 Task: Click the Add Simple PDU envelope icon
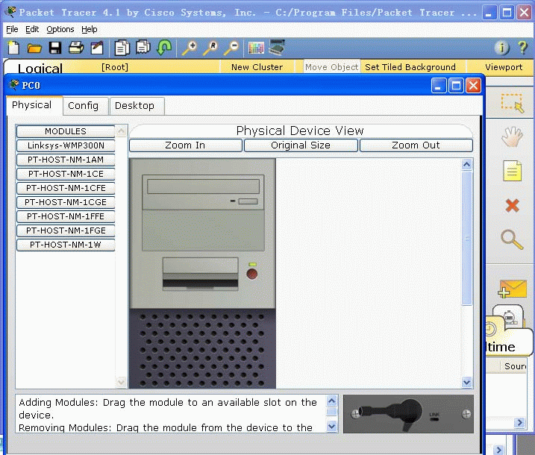point(512,288)
